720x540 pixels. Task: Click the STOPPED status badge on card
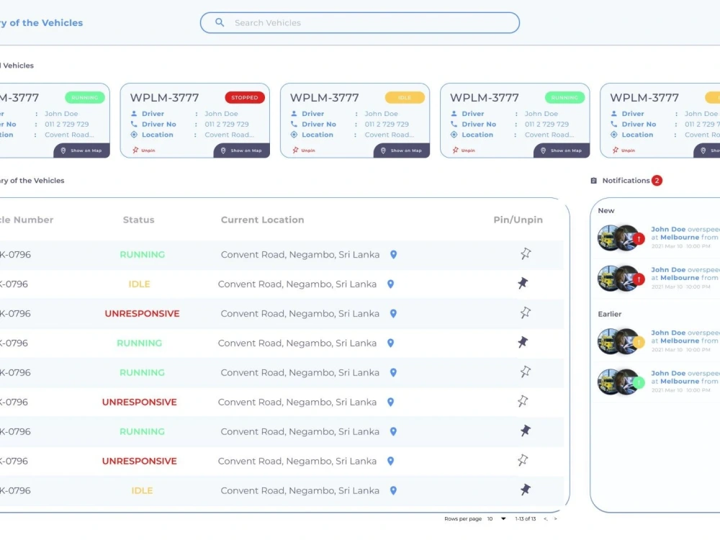[x=245, y=97]
